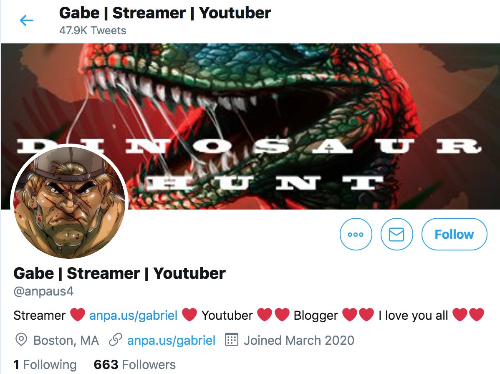Click the header title next to back arrow
500x374 pixels.
point(165,13)
